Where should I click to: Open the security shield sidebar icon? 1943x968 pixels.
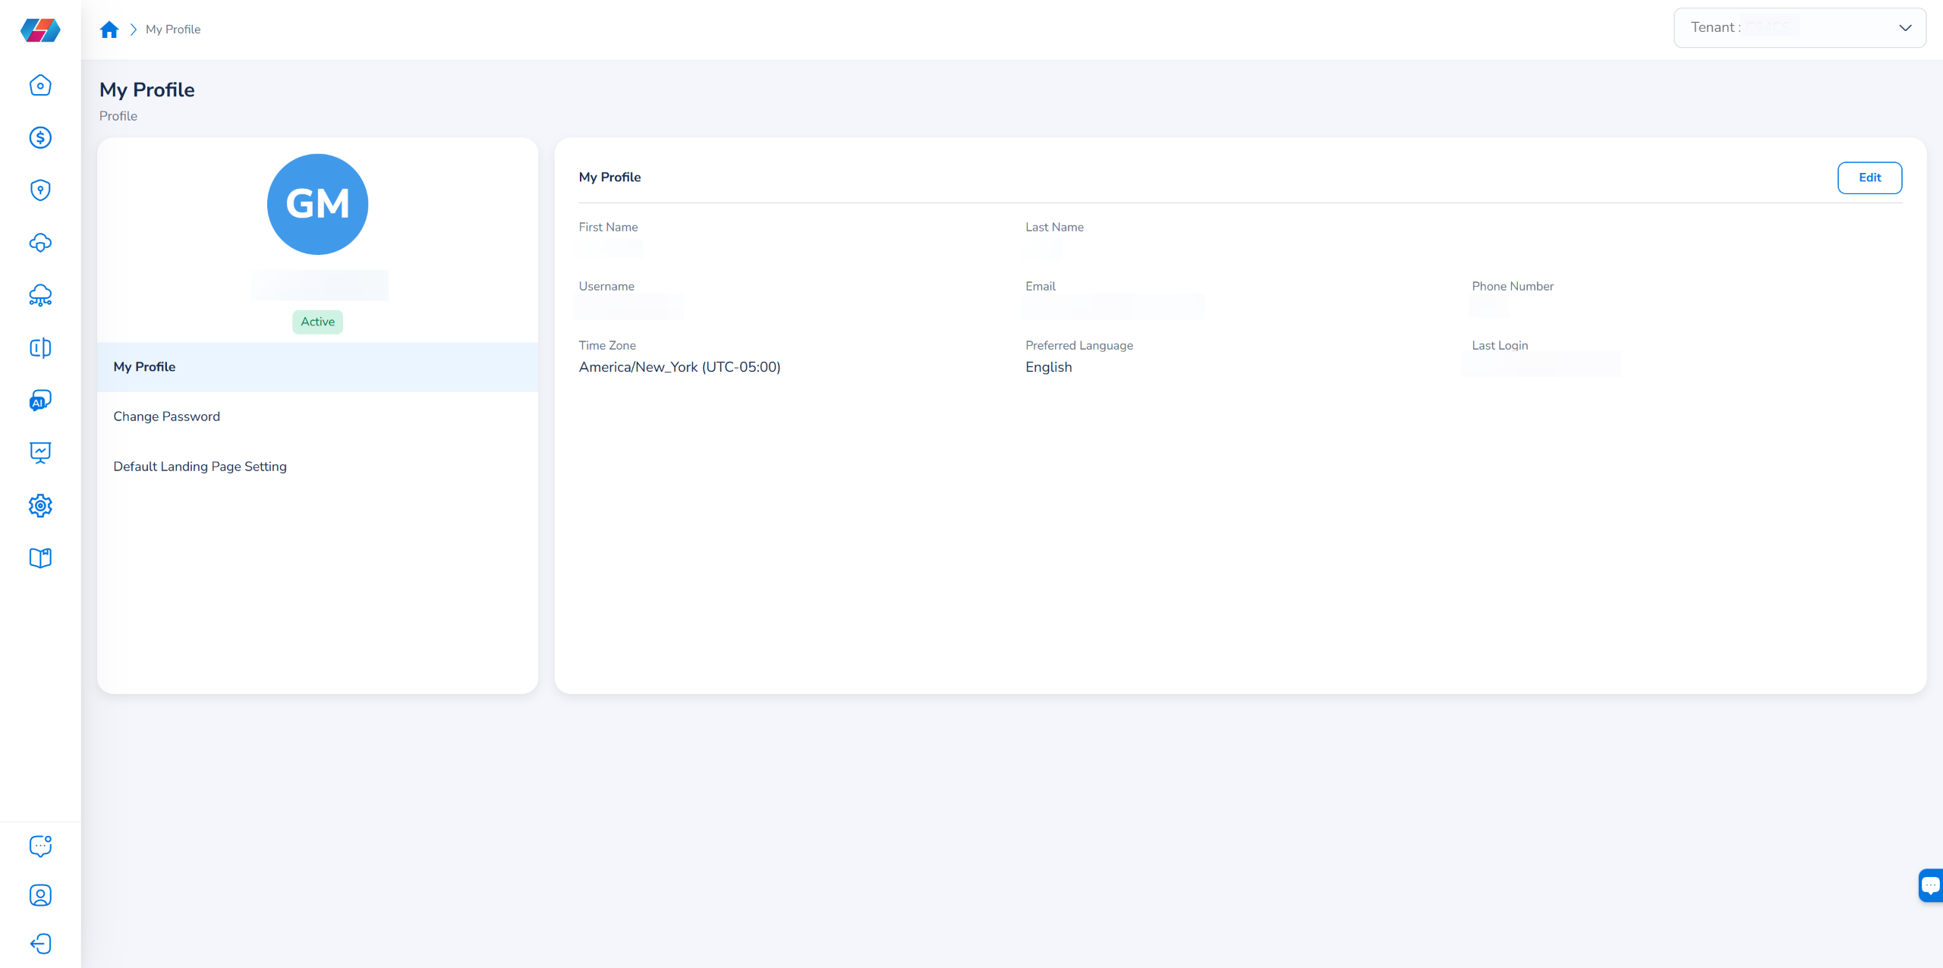(x=40, y=190)
